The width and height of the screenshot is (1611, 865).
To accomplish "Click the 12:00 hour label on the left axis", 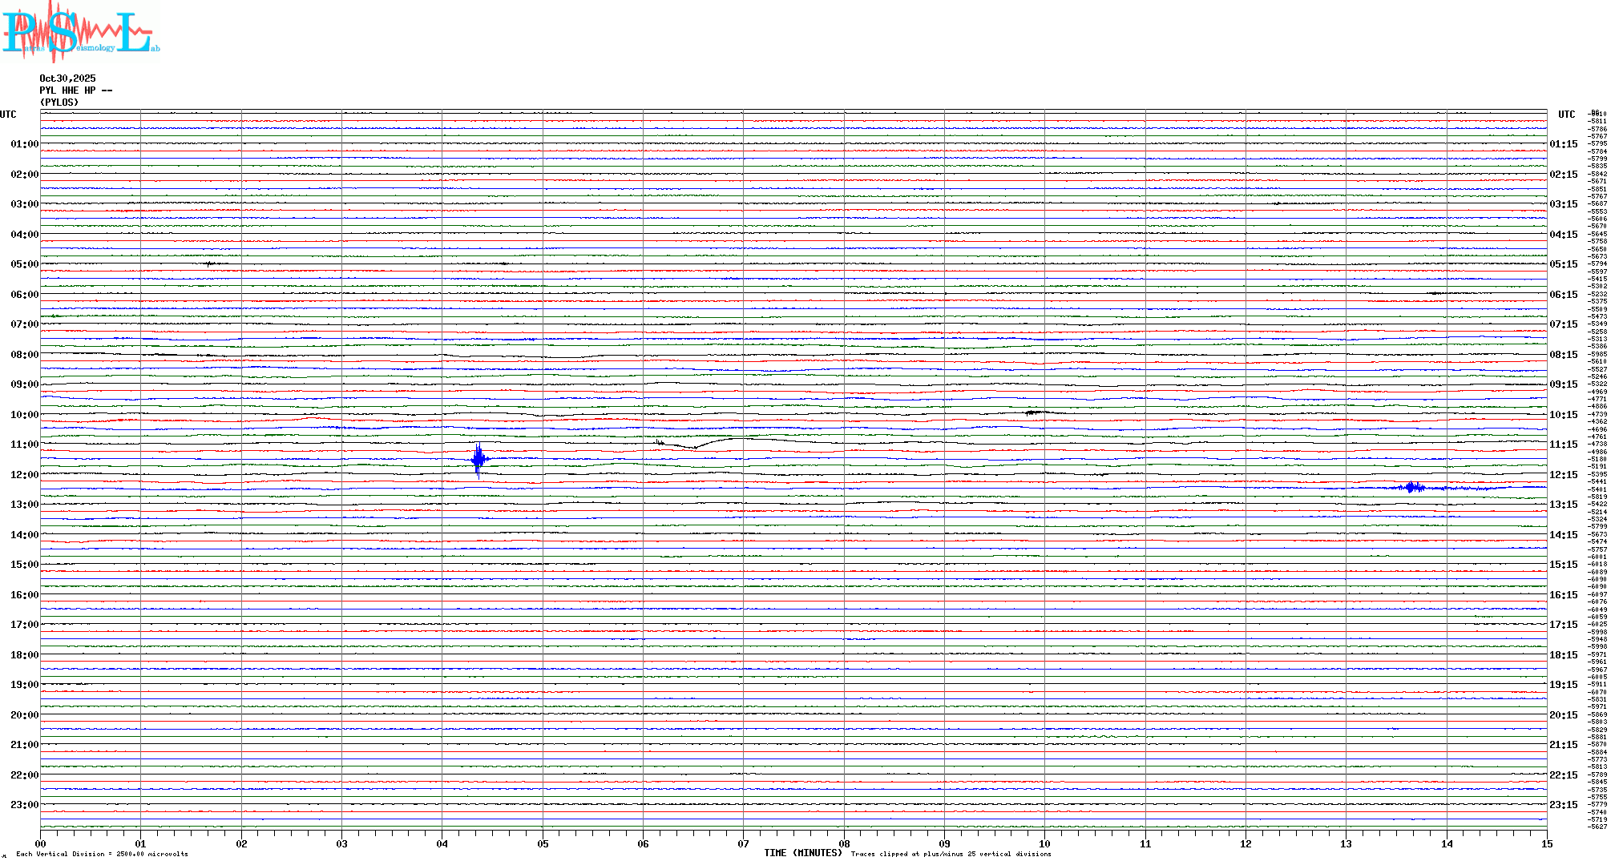I will point(24,475).
